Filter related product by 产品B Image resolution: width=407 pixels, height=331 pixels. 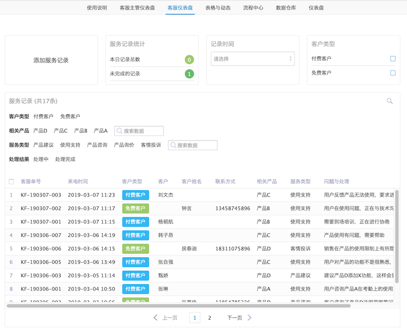[81, 131]
